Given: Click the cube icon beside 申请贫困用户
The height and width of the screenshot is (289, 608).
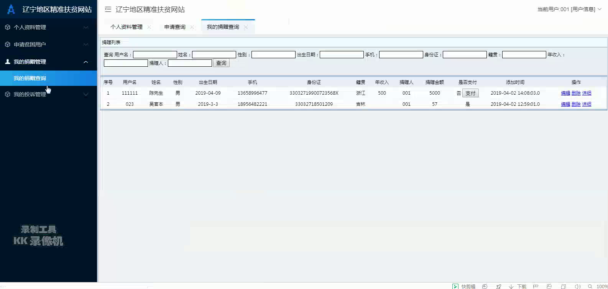Looking at the screenshot, I should (x=7, y=44).
